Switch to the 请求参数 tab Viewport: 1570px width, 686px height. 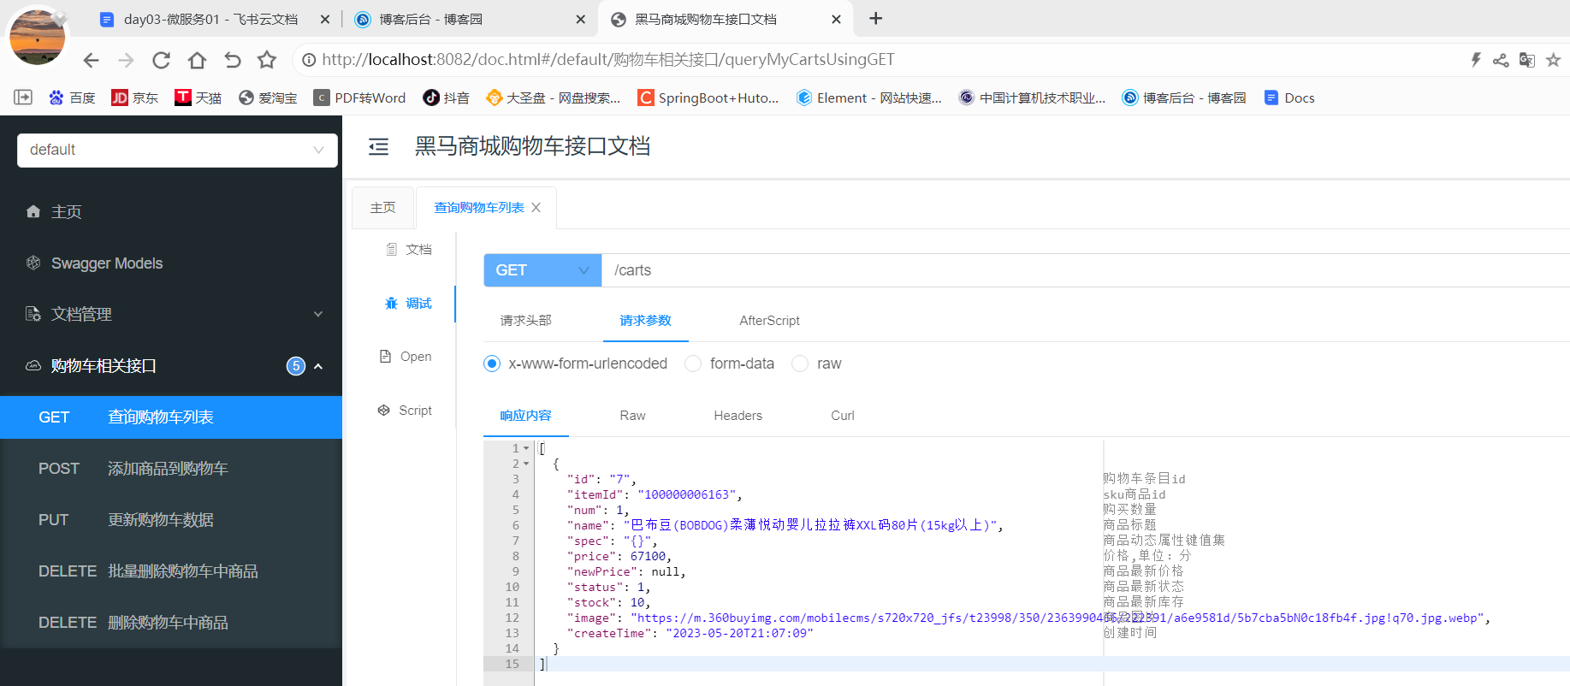[x=645, y=321]
